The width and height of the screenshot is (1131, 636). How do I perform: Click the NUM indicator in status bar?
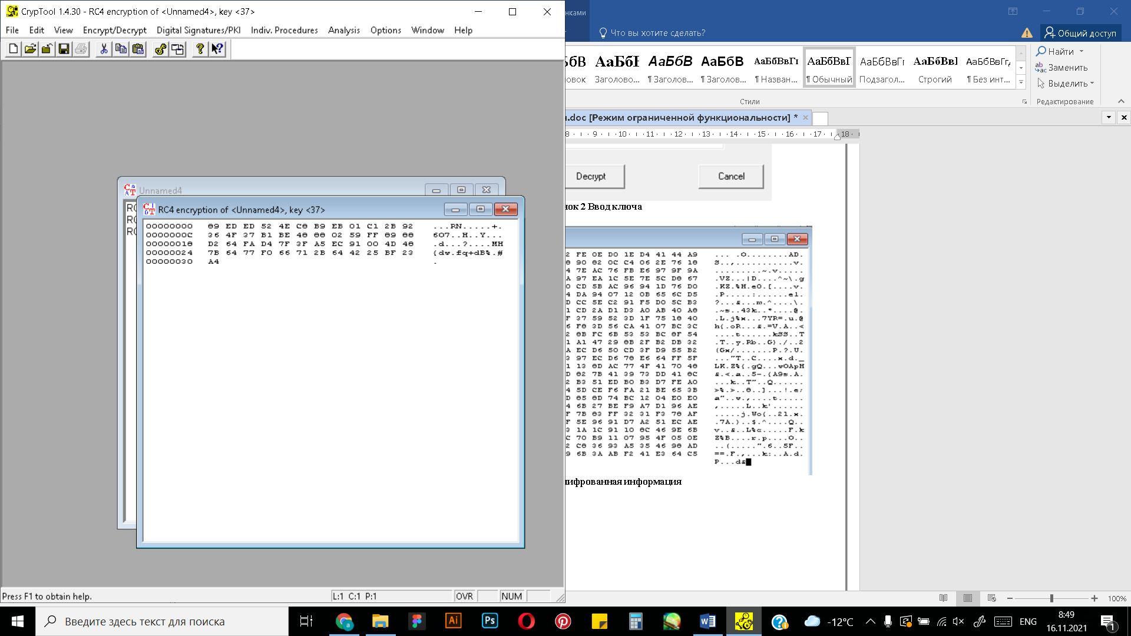pos(511,596)
